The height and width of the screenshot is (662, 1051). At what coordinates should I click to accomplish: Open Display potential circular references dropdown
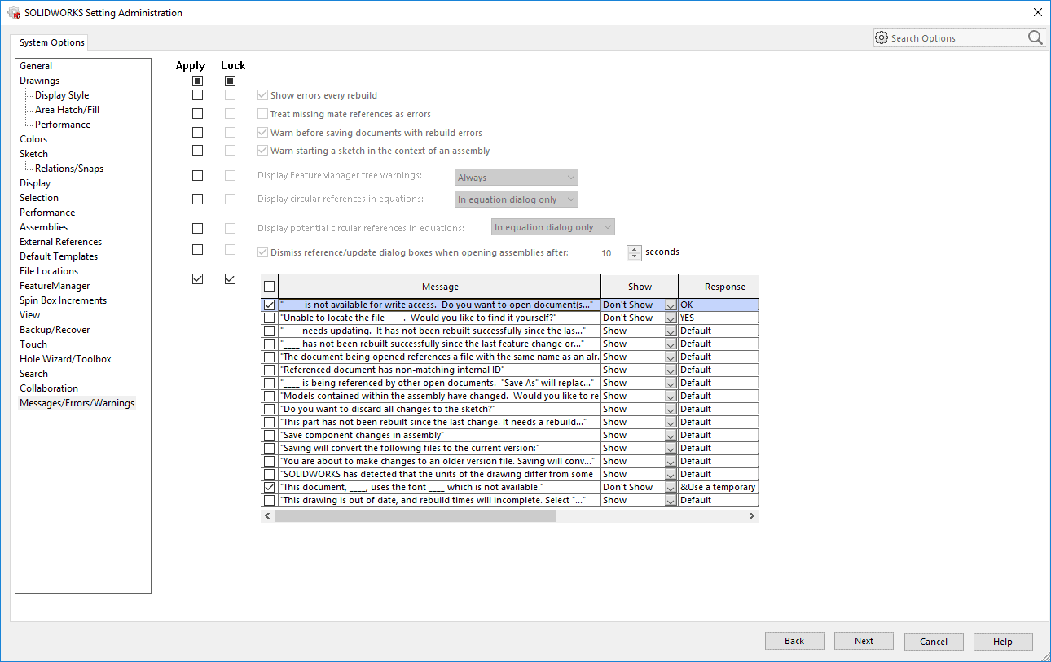(x=553, y=227)
